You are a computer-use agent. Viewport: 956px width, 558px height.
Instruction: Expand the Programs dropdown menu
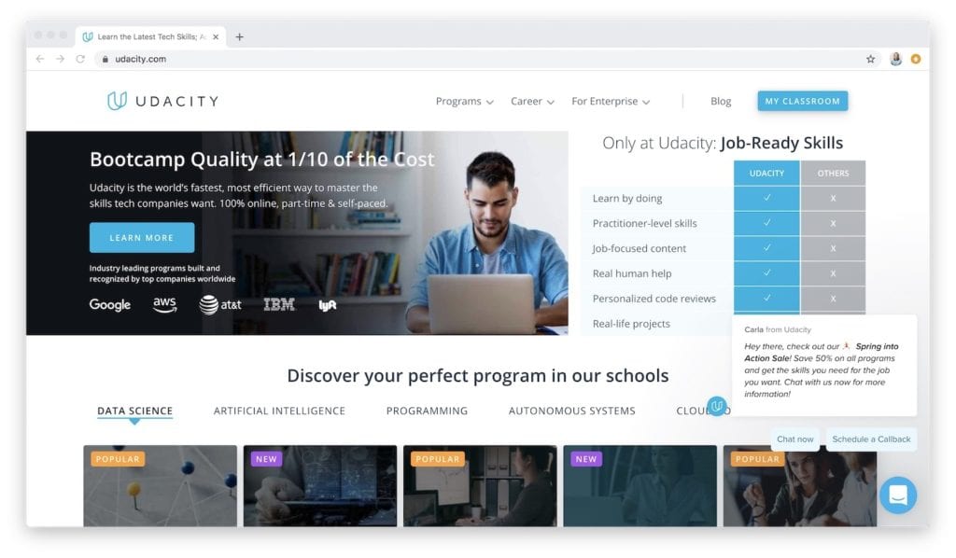point(465,101)
